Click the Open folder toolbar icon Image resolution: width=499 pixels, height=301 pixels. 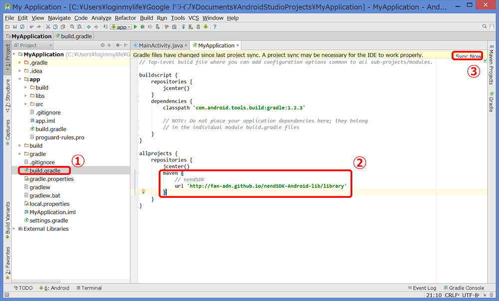pos(7,27)
